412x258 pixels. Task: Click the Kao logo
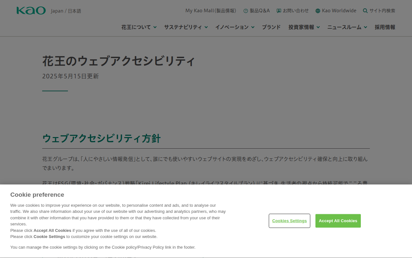point(31,11)
